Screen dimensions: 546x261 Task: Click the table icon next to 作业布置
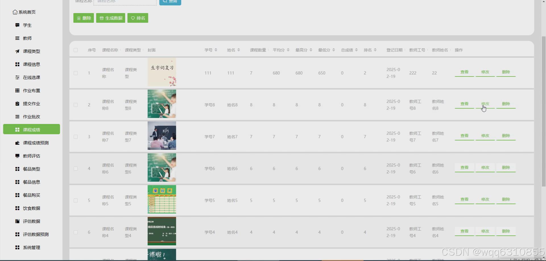17,90
